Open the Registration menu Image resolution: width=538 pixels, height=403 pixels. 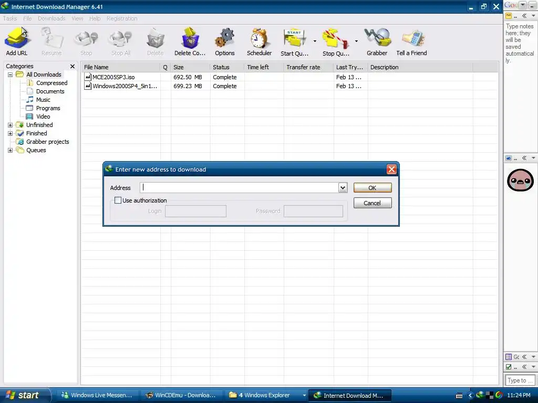point(122,18)
